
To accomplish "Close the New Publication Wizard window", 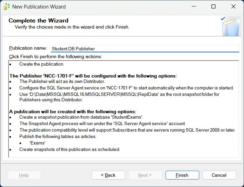I will [233, 6].
